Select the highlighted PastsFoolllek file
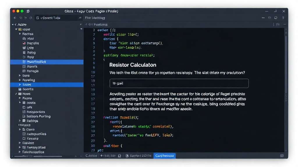298x167 pixels. tap(47, 62)
